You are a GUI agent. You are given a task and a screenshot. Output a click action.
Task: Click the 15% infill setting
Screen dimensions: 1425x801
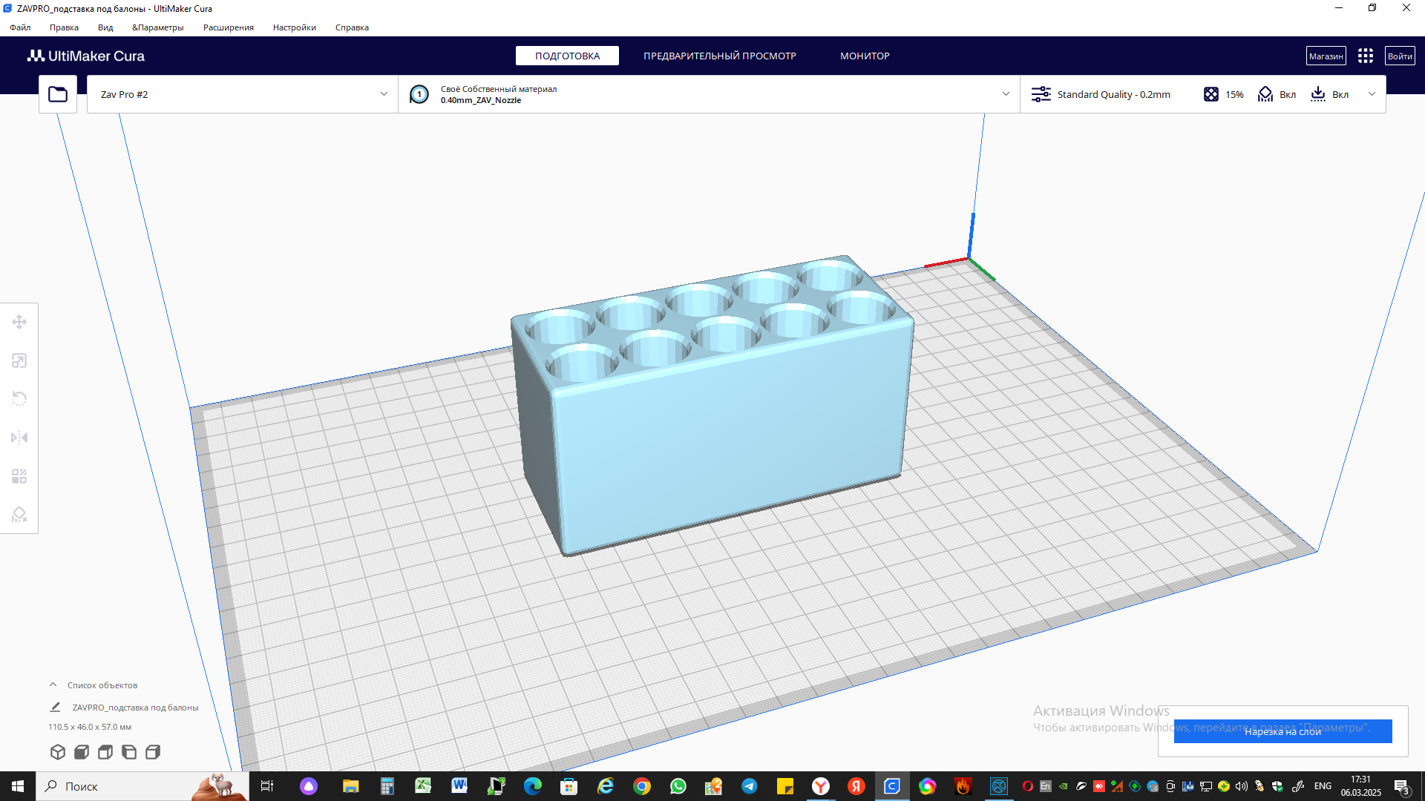[1224, 94]
